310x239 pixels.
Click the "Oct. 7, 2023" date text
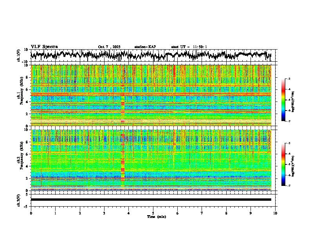[x=109, y=47]
